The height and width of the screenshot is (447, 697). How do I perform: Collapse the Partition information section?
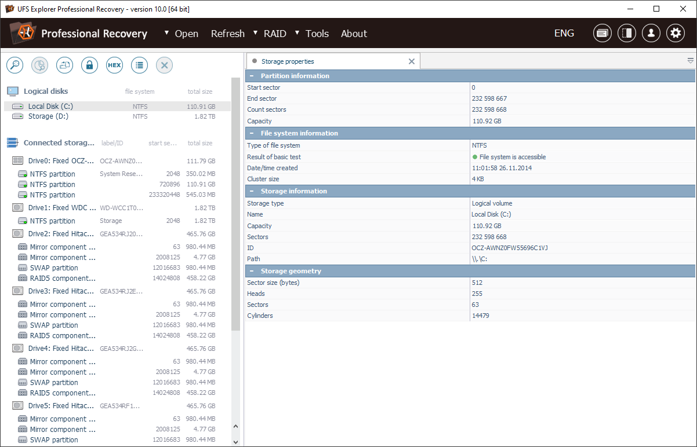point(251,76)
